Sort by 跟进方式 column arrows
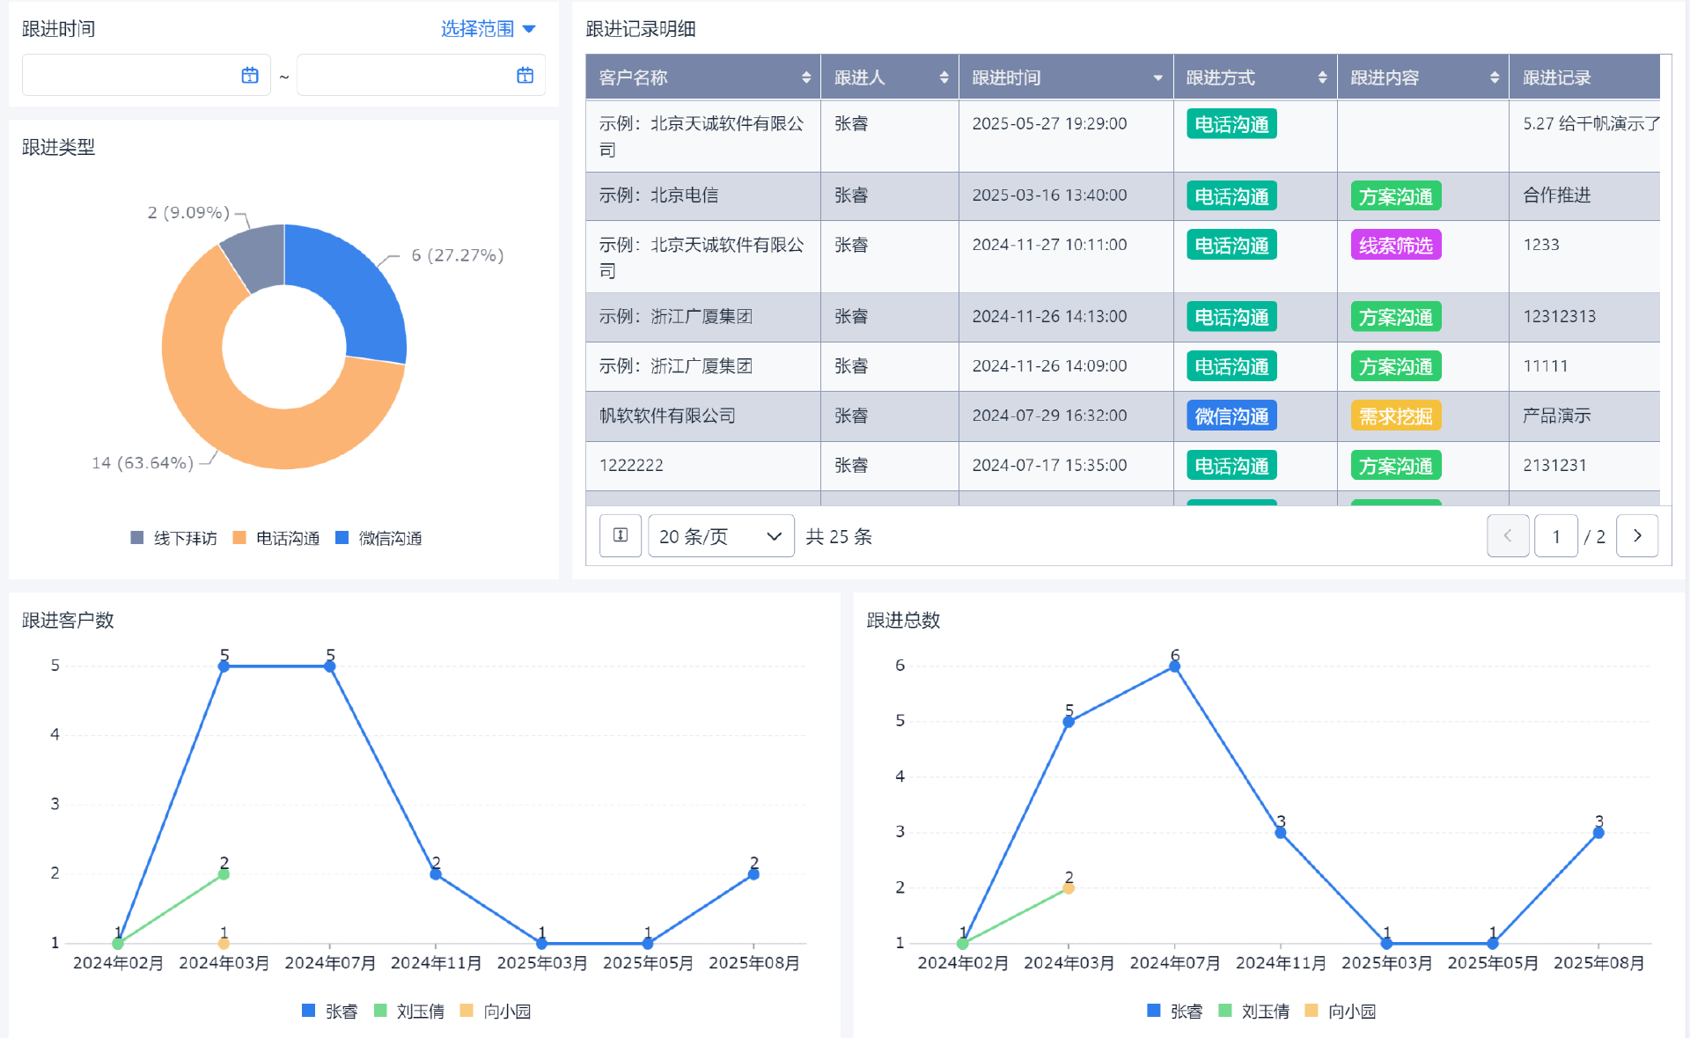The image size is (1690, 1038). 1322,77
